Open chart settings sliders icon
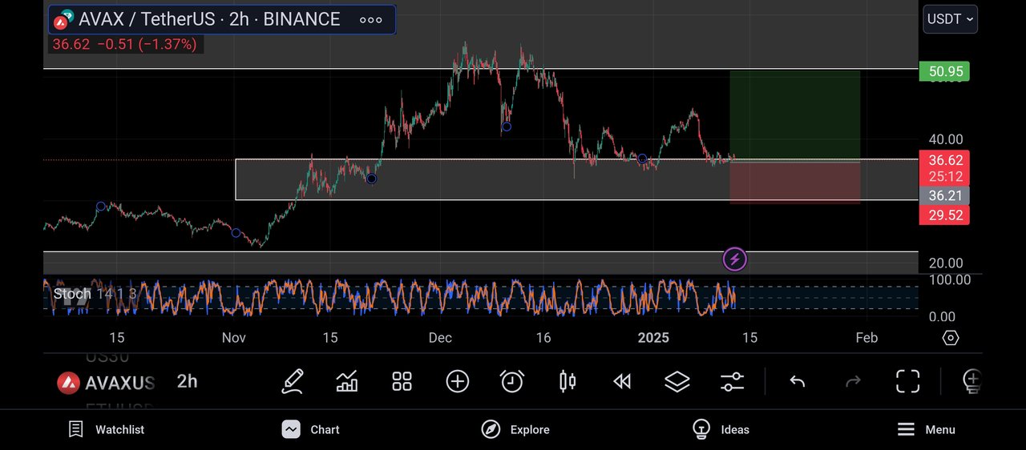1026x450 pixels. (x=732, y=382)
